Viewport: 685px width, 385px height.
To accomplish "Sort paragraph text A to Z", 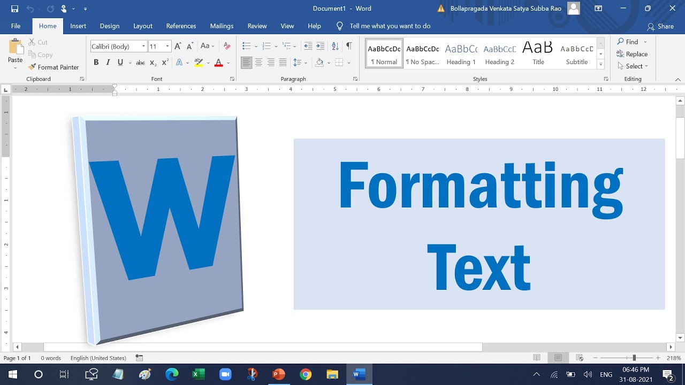I will click(x=335, y=47).
